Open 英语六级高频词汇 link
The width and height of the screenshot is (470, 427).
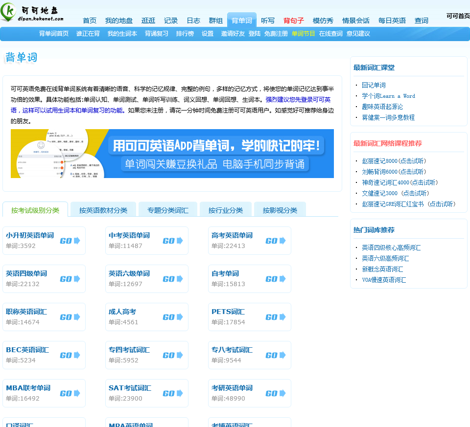(385, 258)
